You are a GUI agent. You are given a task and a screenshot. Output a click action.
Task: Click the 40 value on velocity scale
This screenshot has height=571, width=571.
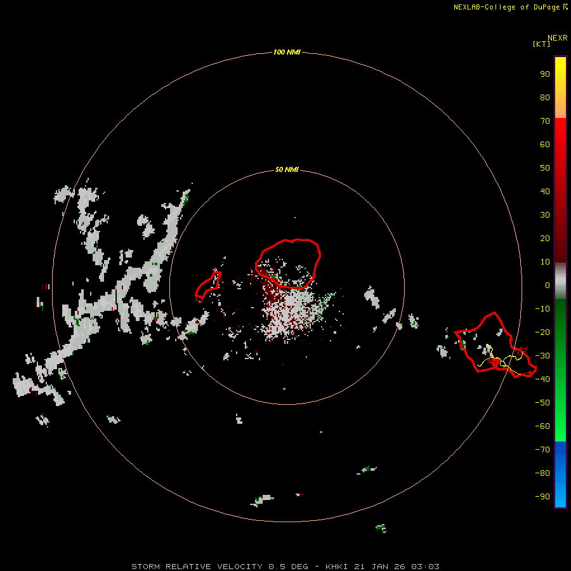545,192
